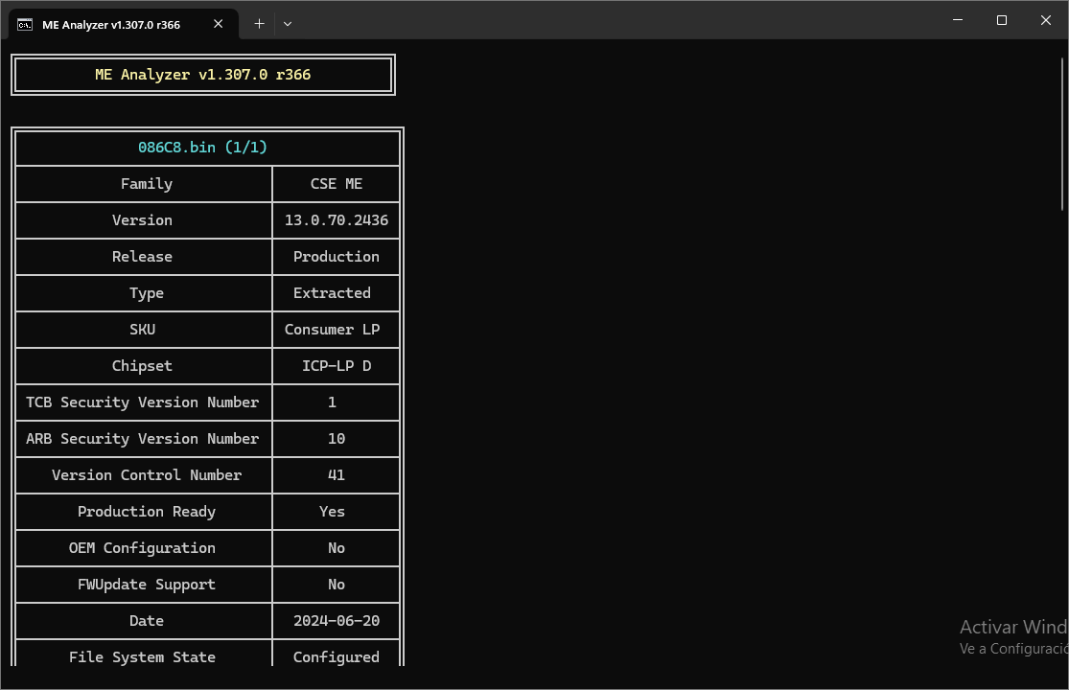Open a new terminal tab
Image resolution: width=1069 pixels, height=690 pixels.
coord(259,24)
